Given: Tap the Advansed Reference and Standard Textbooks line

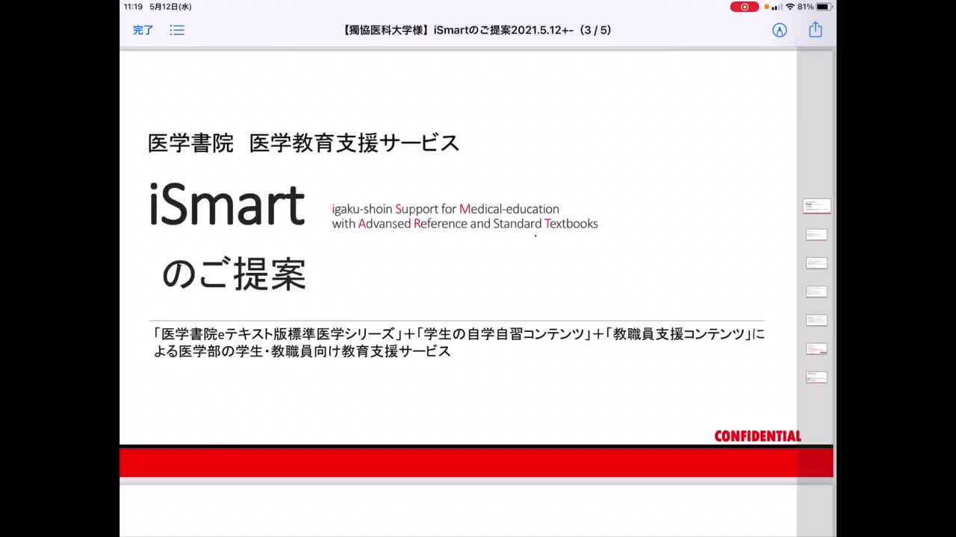Looking at the screenshot, I should pyautogui.click(x=465, y=224).
